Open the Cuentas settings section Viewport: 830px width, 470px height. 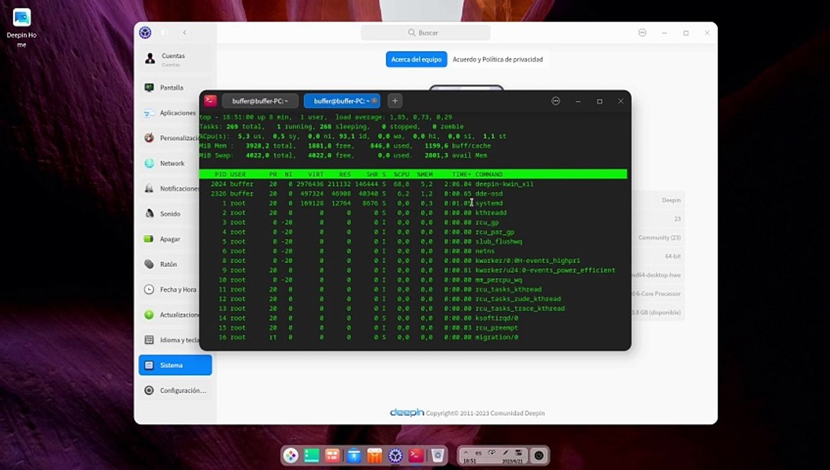175,59
